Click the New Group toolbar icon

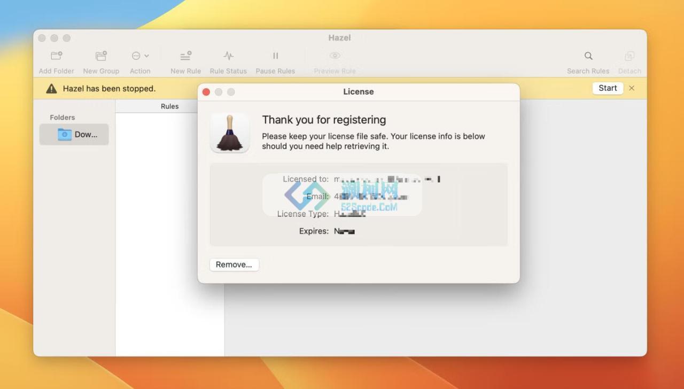click(x=101, y=56)
